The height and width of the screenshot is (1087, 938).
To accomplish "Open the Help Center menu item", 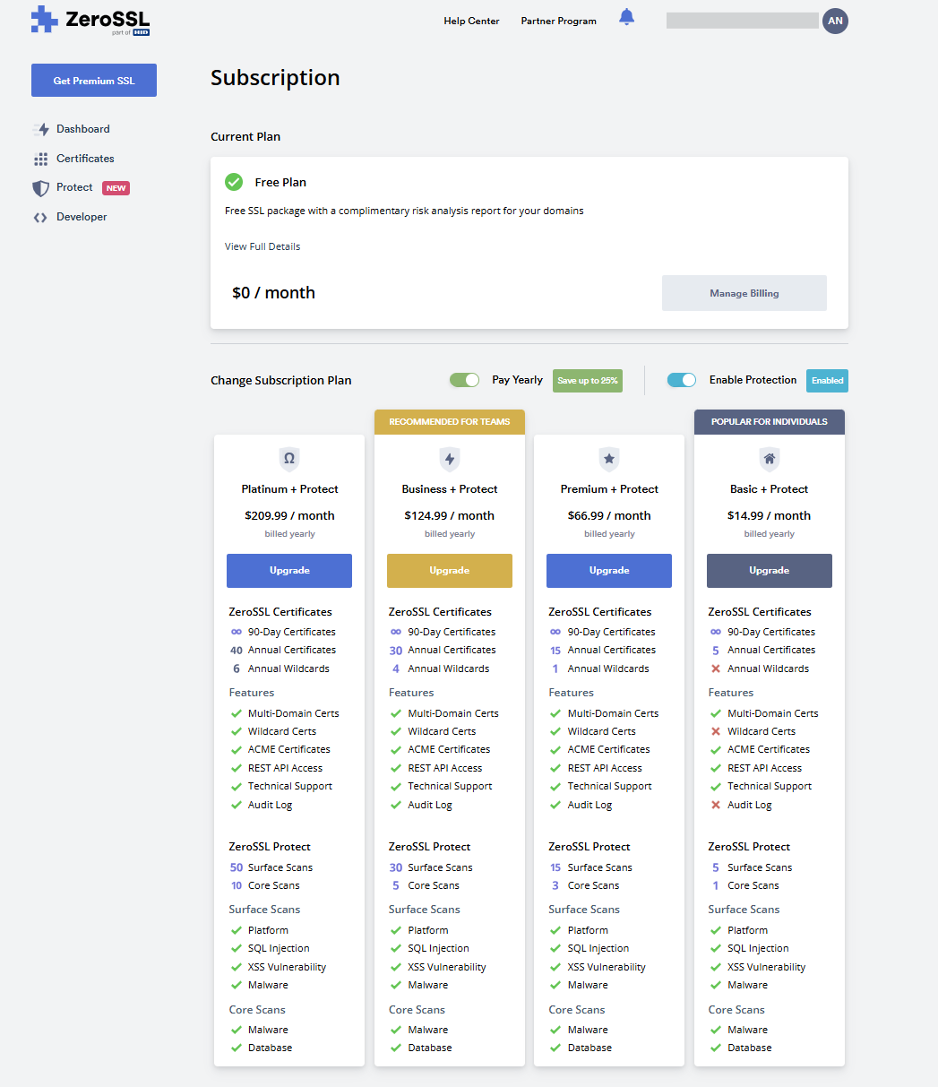I will pos(471,21).
